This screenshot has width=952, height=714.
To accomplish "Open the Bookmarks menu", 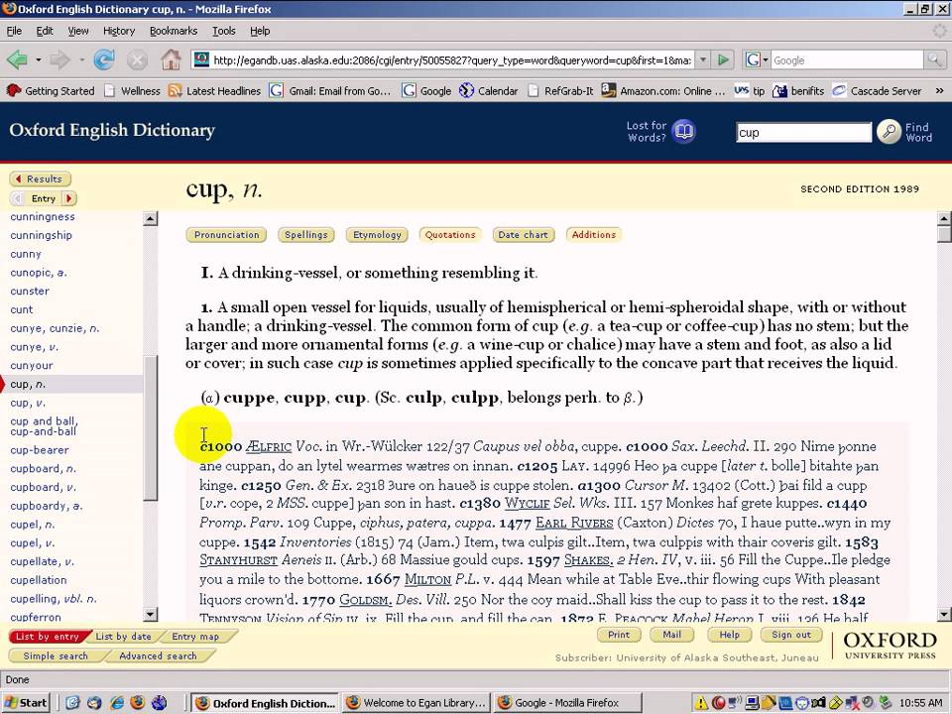I will point(173,31).
